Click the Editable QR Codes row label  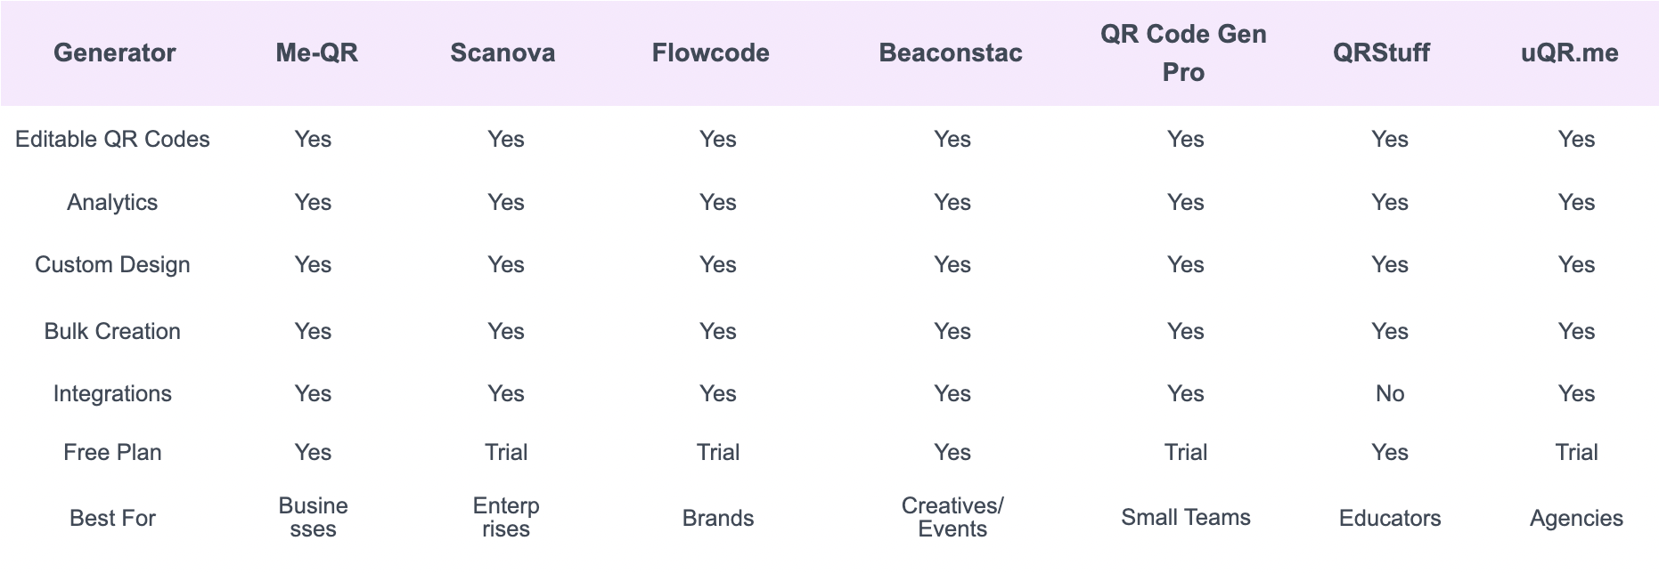tap(112, 140)
